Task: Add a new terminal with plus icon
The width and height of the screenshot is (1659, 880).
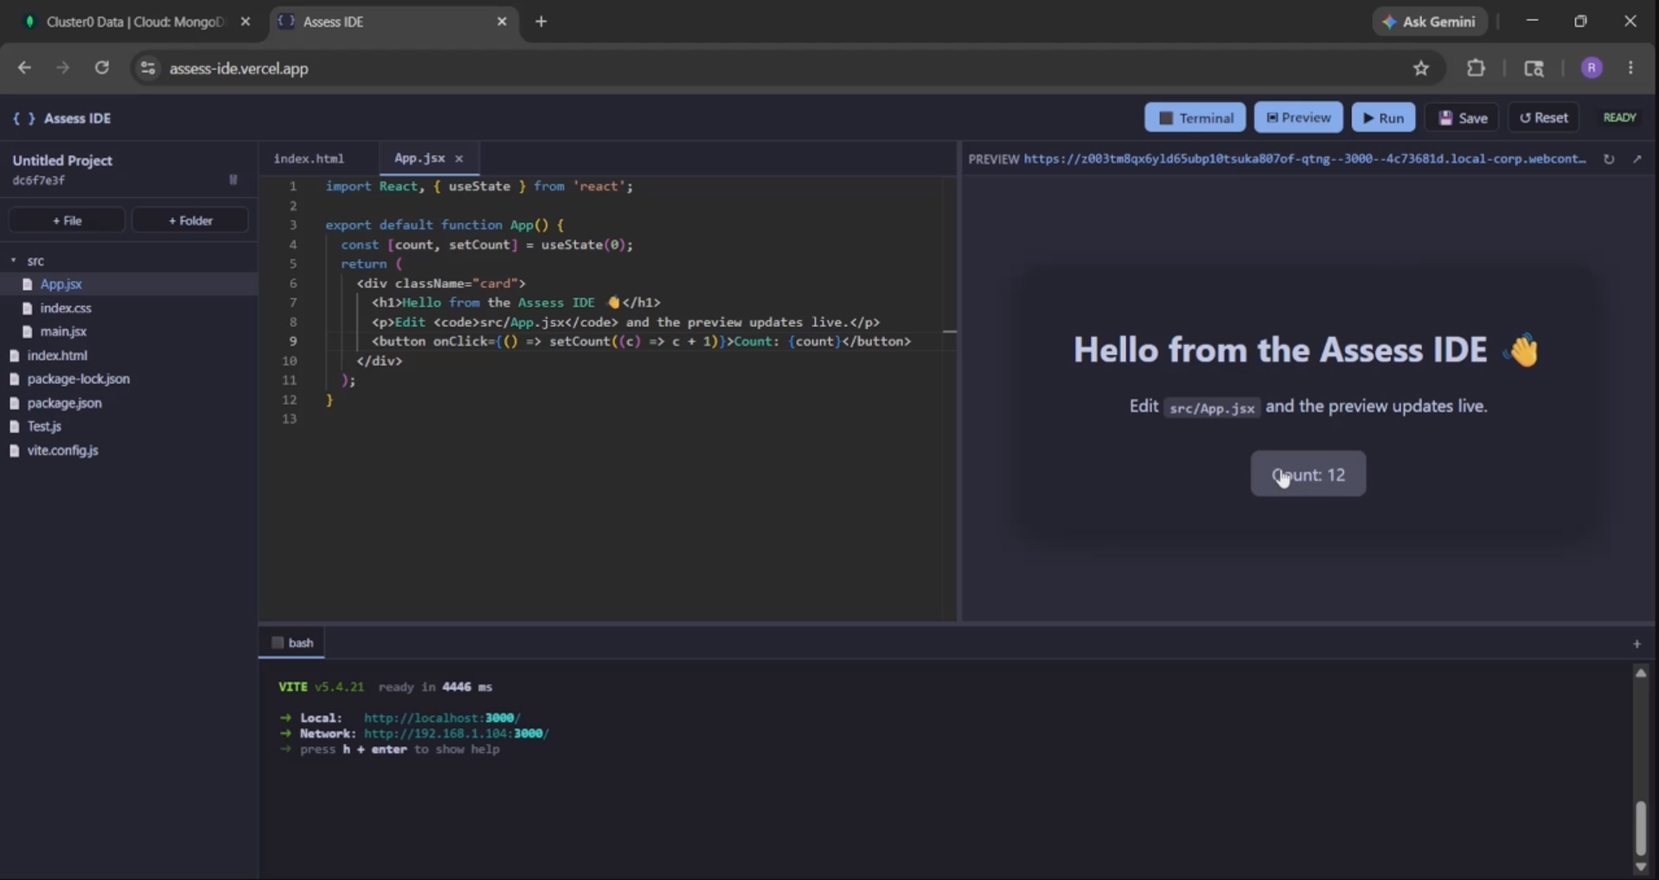Action: point(1637,644)
